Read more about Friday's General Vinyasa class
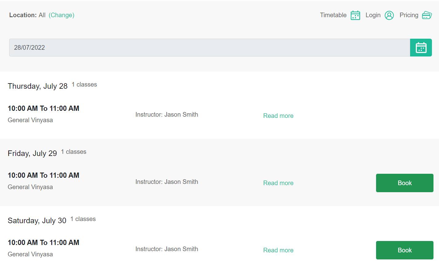 (x=278, y=183)
